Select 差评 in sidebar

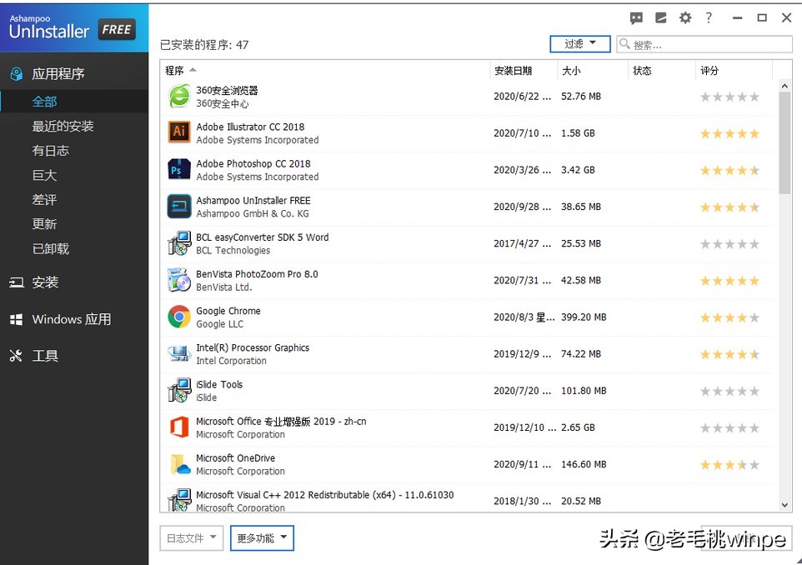point(44,199)
